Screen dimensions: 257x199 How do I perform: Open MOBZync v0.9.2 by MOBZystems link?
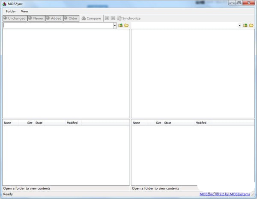[x=224, y=194]
